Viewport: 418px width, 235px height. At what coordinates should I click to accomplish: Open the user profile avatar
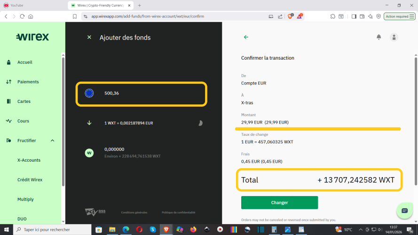click(394, 37)
